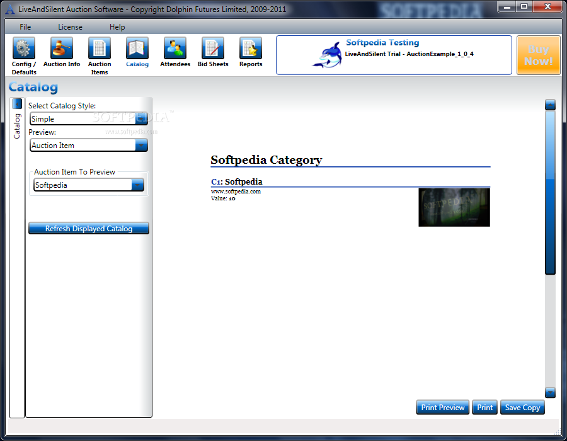Click the C1: Softpedia item title
This screenshot has width=567, height=441.
237,182
